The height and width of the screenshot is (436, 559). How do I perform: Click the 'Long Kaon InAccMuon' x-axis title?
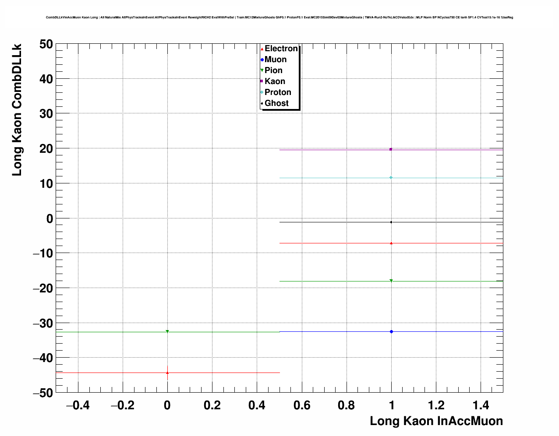pos(436,421)
